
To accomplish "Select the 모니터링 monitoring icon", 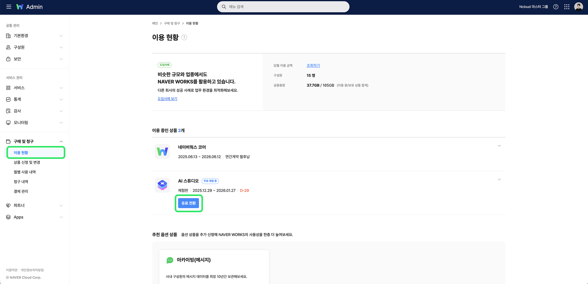I will pos(8,122).
